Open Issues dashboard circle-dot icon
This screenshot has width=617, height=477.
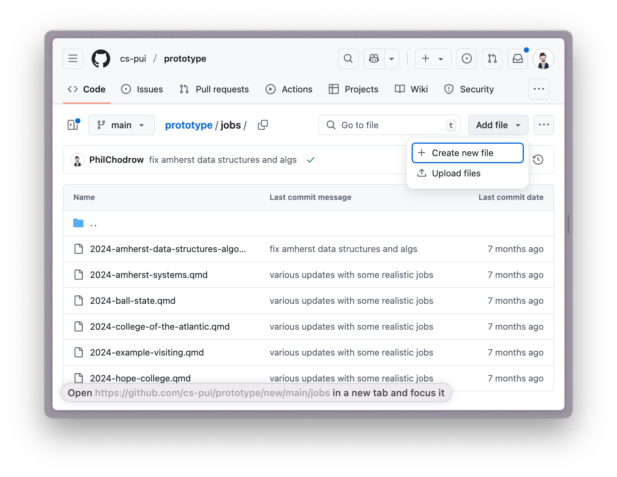click(x=467, y=59)
